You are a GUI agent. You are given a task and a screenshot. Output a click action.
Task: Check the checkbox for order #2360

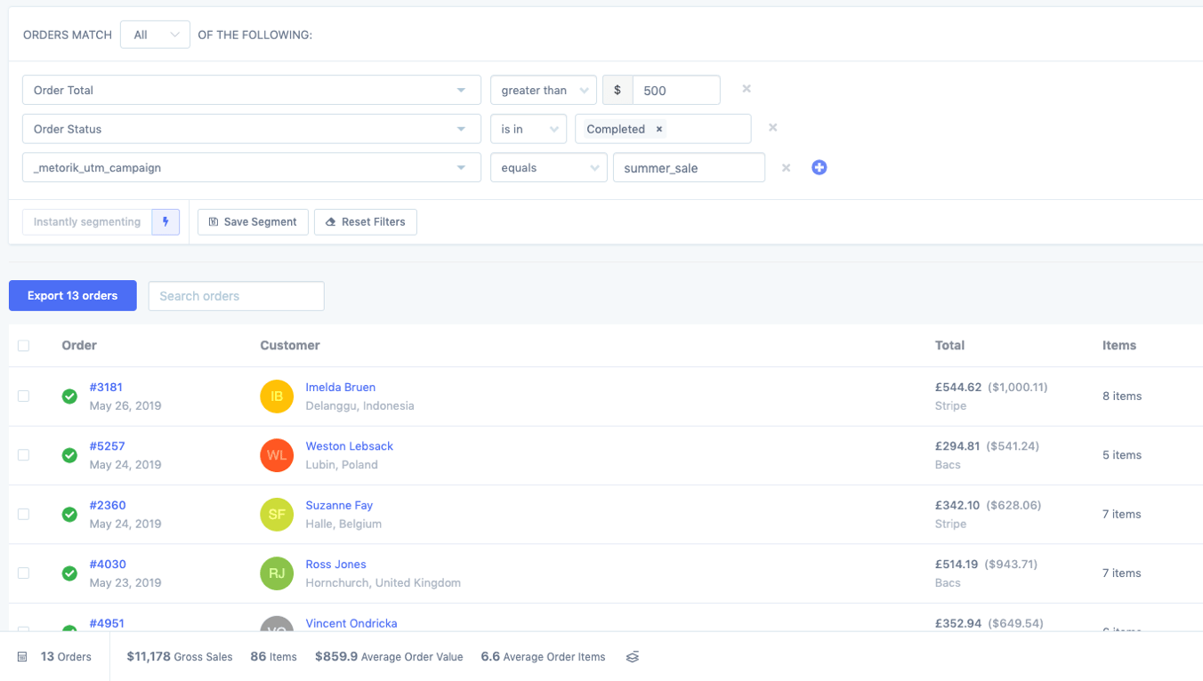pyautogui.click(x=23, y=514)
